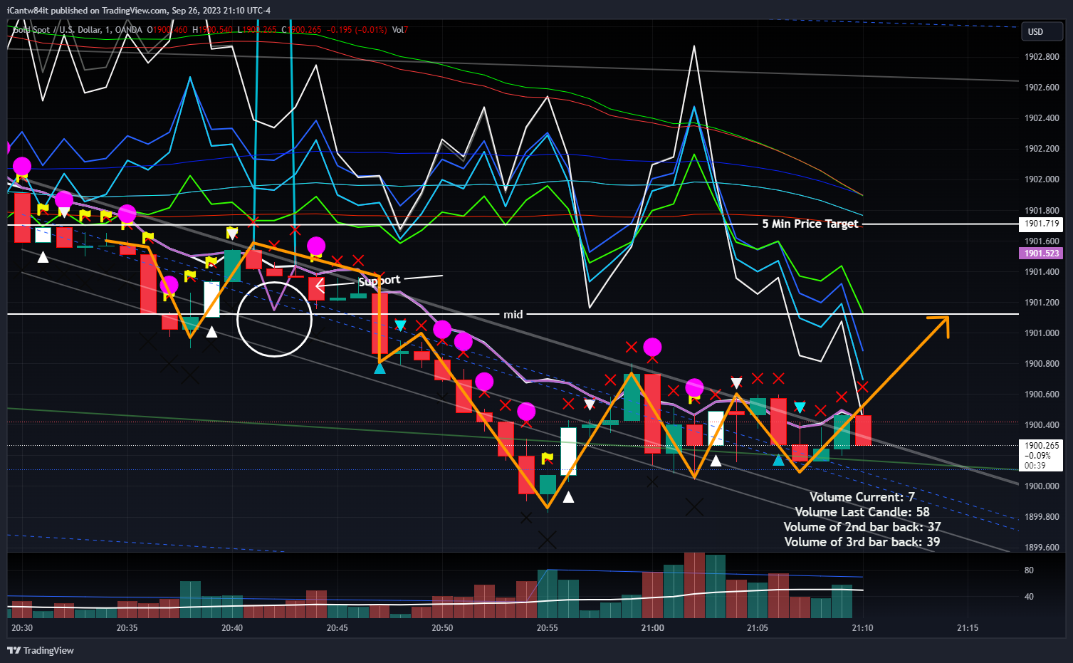
Task: Click the 20:35 time axis label
Action: 127,628
